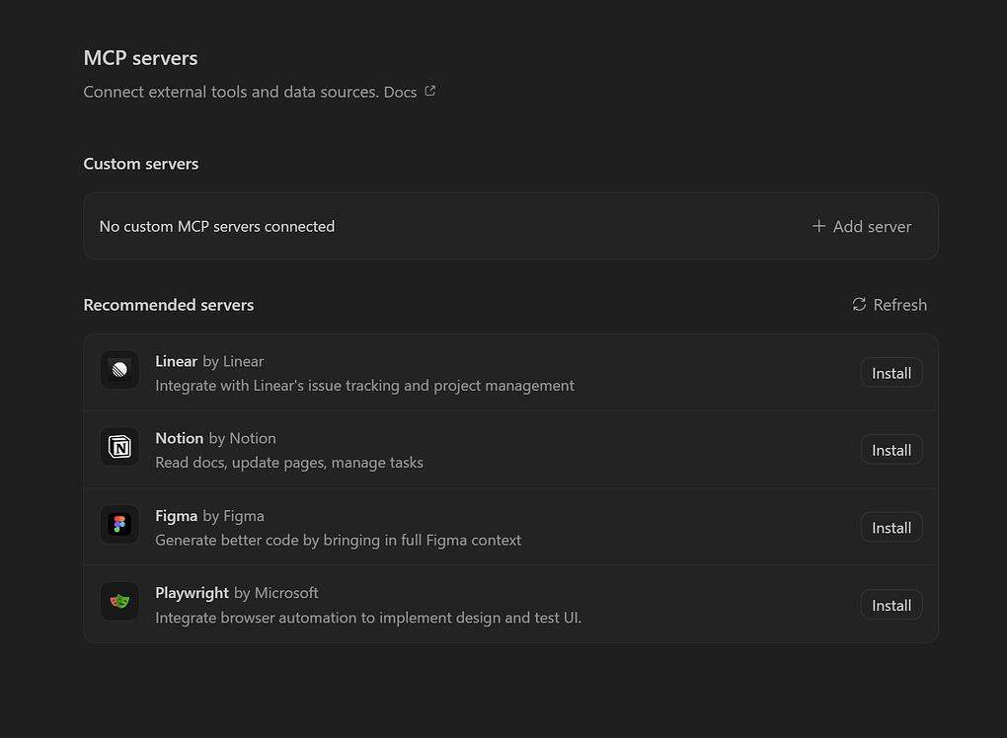Click 'Connect external tools and data sources.' text
Screen dimensions: 1007x738
(x=231, y=92)
